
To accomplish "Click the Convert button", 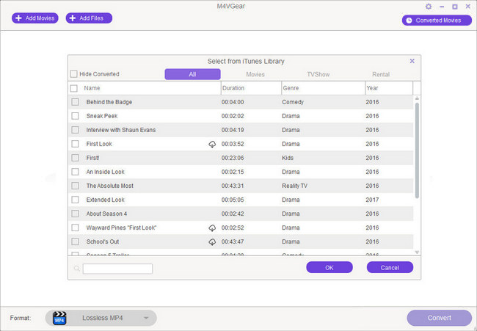I will [440, 318].
